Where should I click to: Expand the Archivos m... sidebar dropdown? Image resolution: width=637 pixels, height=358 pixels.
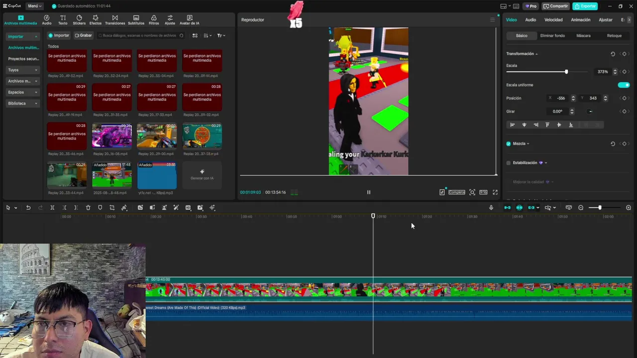(22, 81)
